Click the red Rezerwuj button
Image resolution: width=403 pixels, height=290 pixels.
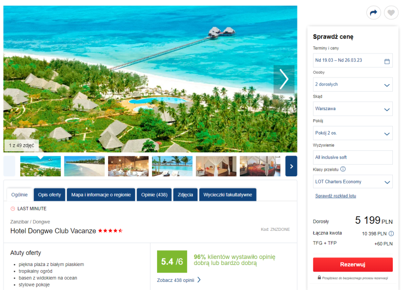pyautogui.click(x=352, y=265)
